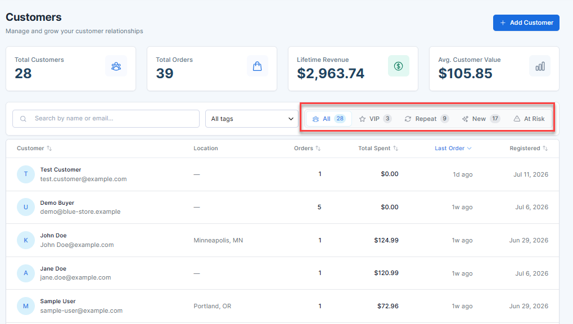The image size is (573, 324).
Task: Click the Total Customers 28 figure
Action: (23, 74)
